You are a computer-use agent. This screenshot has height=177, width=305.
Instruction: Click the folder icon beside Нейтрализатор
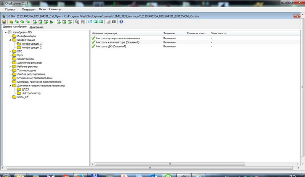(19, 93)
